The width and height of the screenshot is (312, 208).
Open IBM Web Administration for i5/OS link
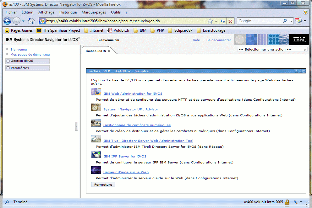click(133, 93)
